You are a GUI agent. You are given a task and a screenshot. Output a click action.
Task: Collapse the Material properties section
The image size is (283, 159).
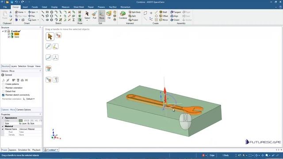point(3,126)
